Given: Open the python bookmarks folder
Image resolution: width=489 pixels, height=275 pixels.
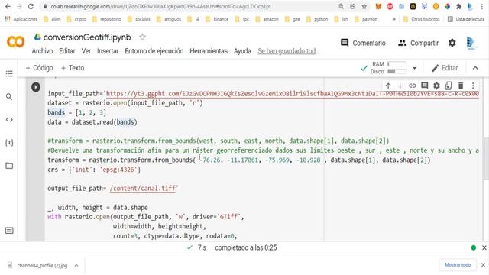Looking at the screenshot, I should point(317,19).
